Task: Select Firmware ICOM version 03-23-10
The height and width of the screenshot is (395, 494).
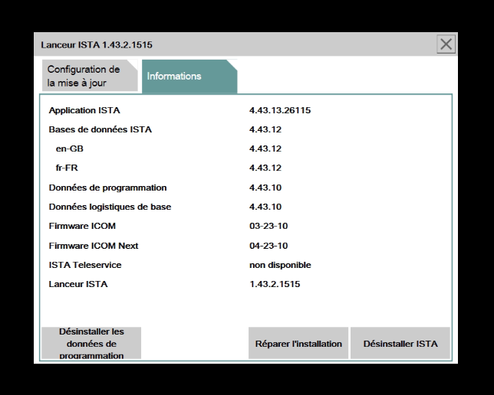Action: point(268,226)
